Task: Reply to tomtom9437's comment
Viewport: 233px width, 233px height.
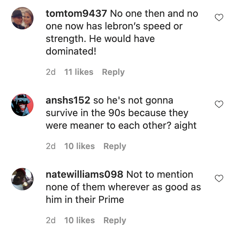Action: click(x=113, y=72)
